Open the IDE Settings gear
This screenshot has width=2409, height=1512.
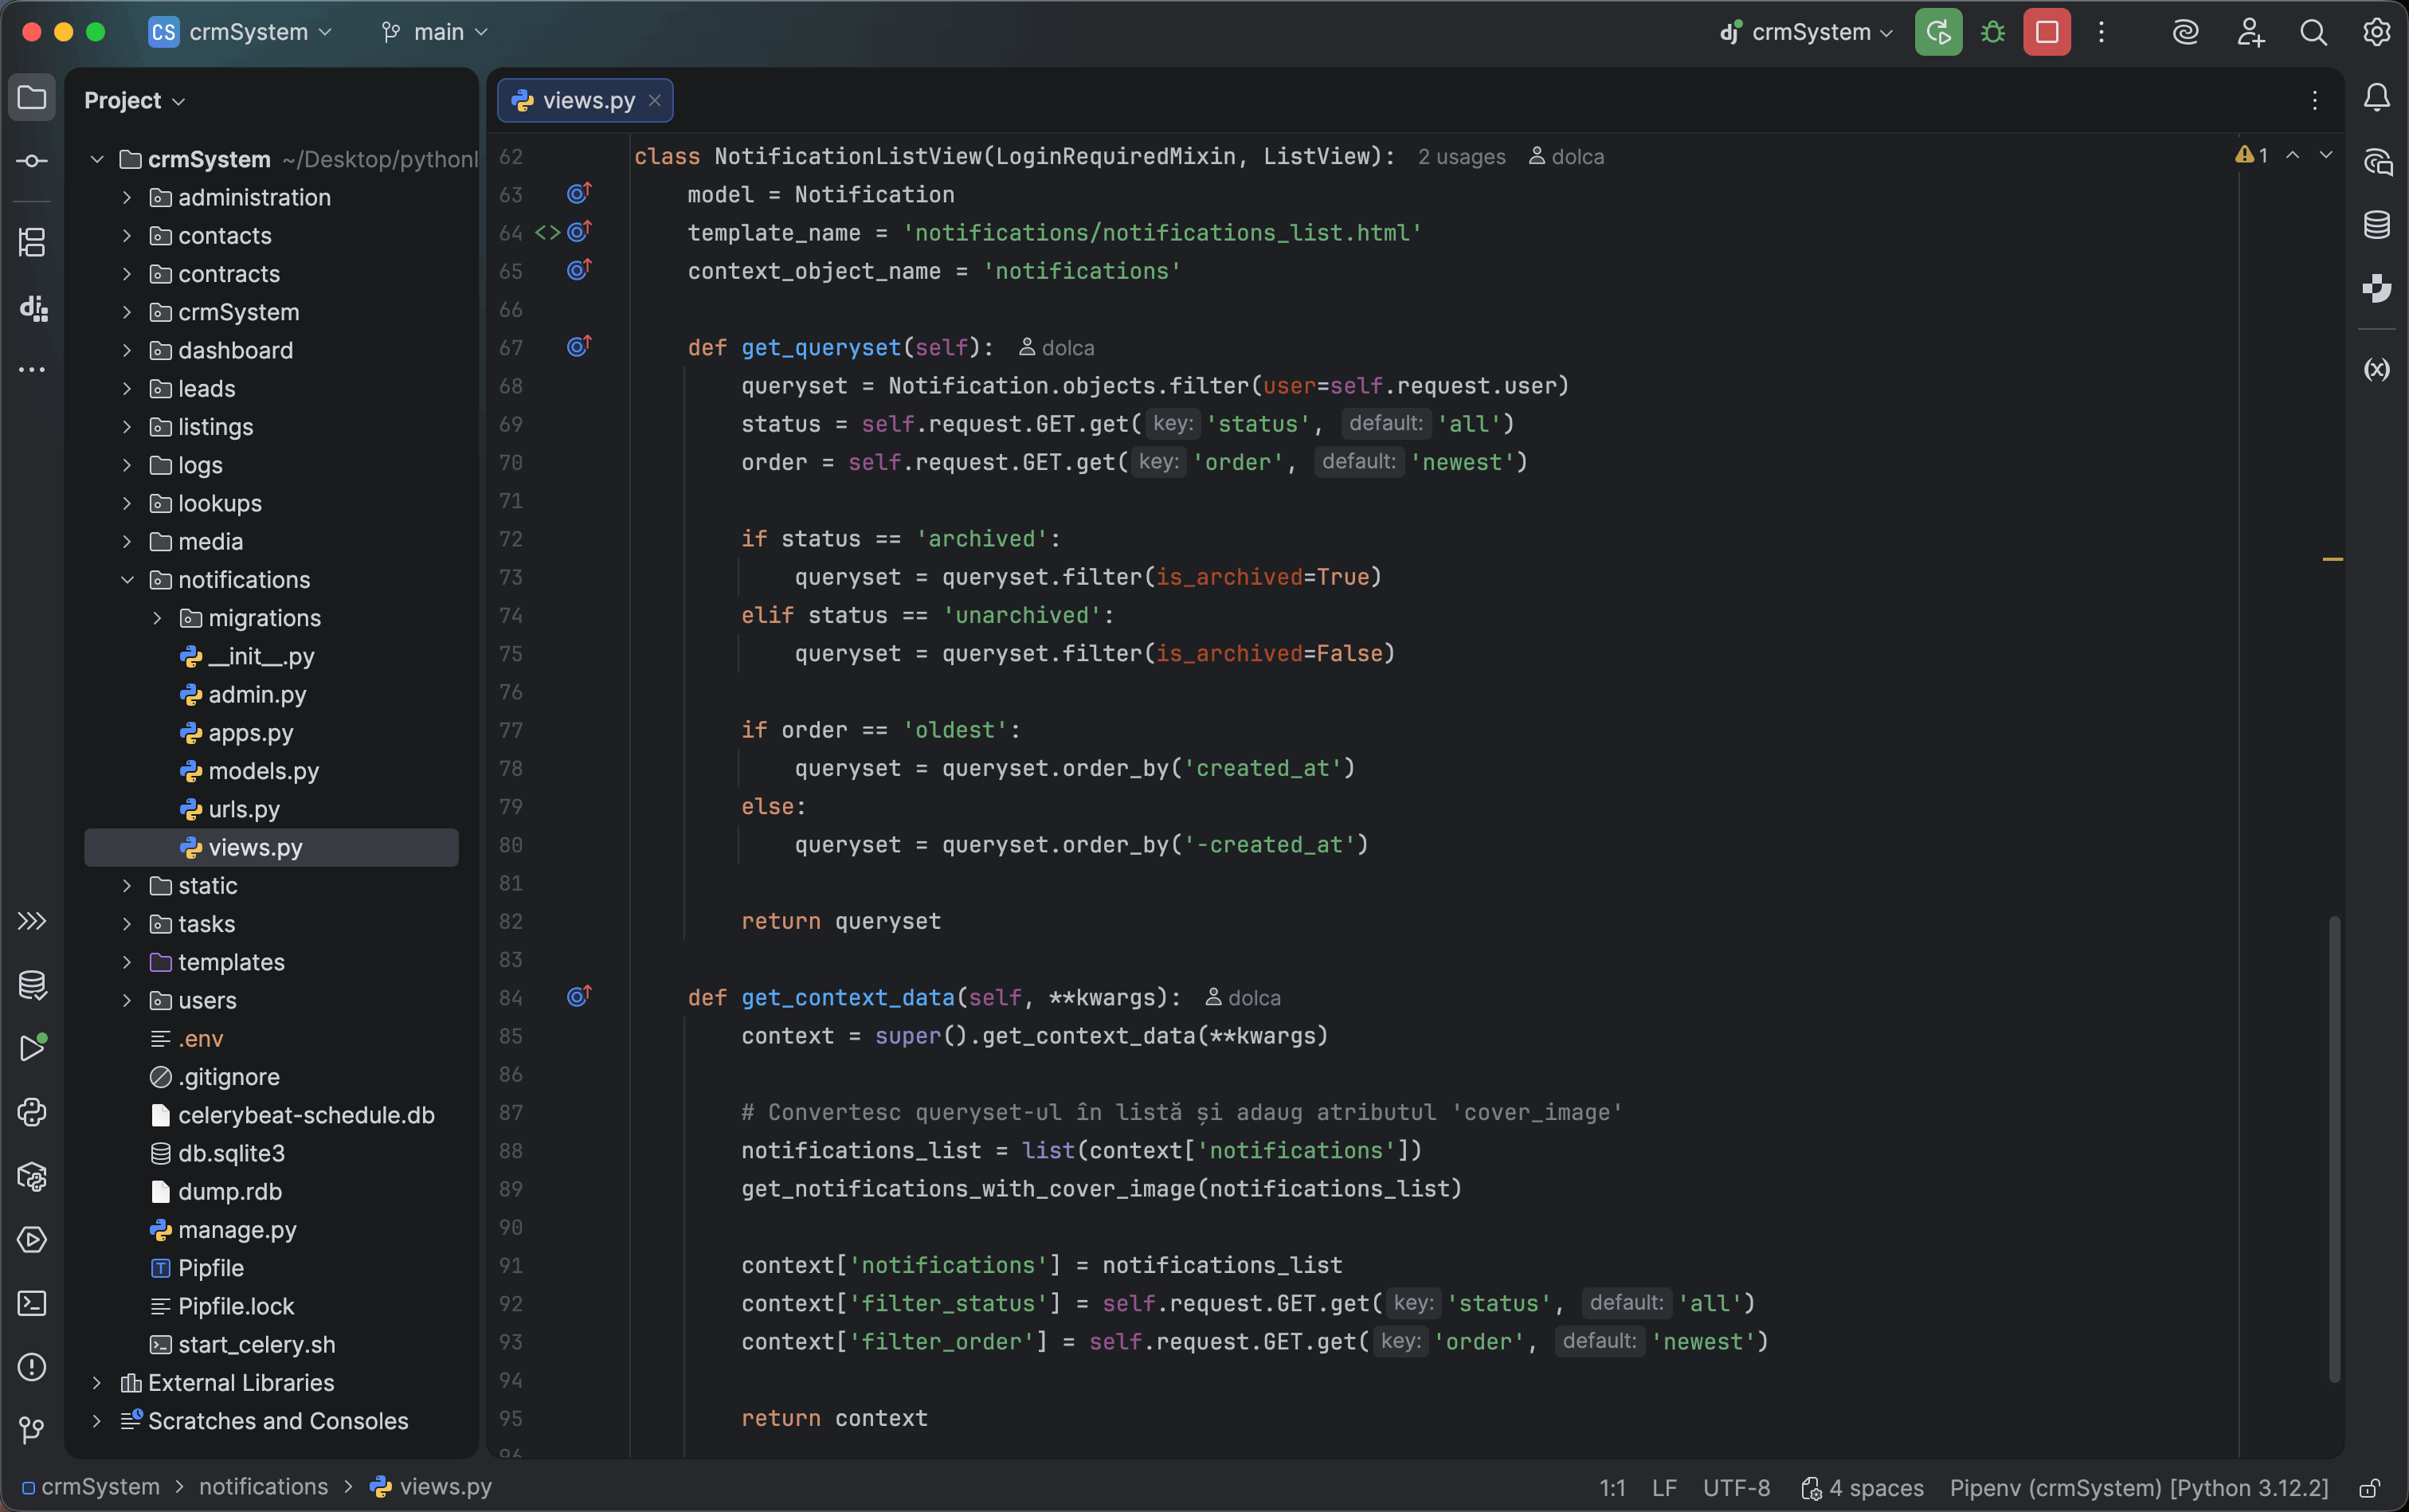coord(2376,31)
